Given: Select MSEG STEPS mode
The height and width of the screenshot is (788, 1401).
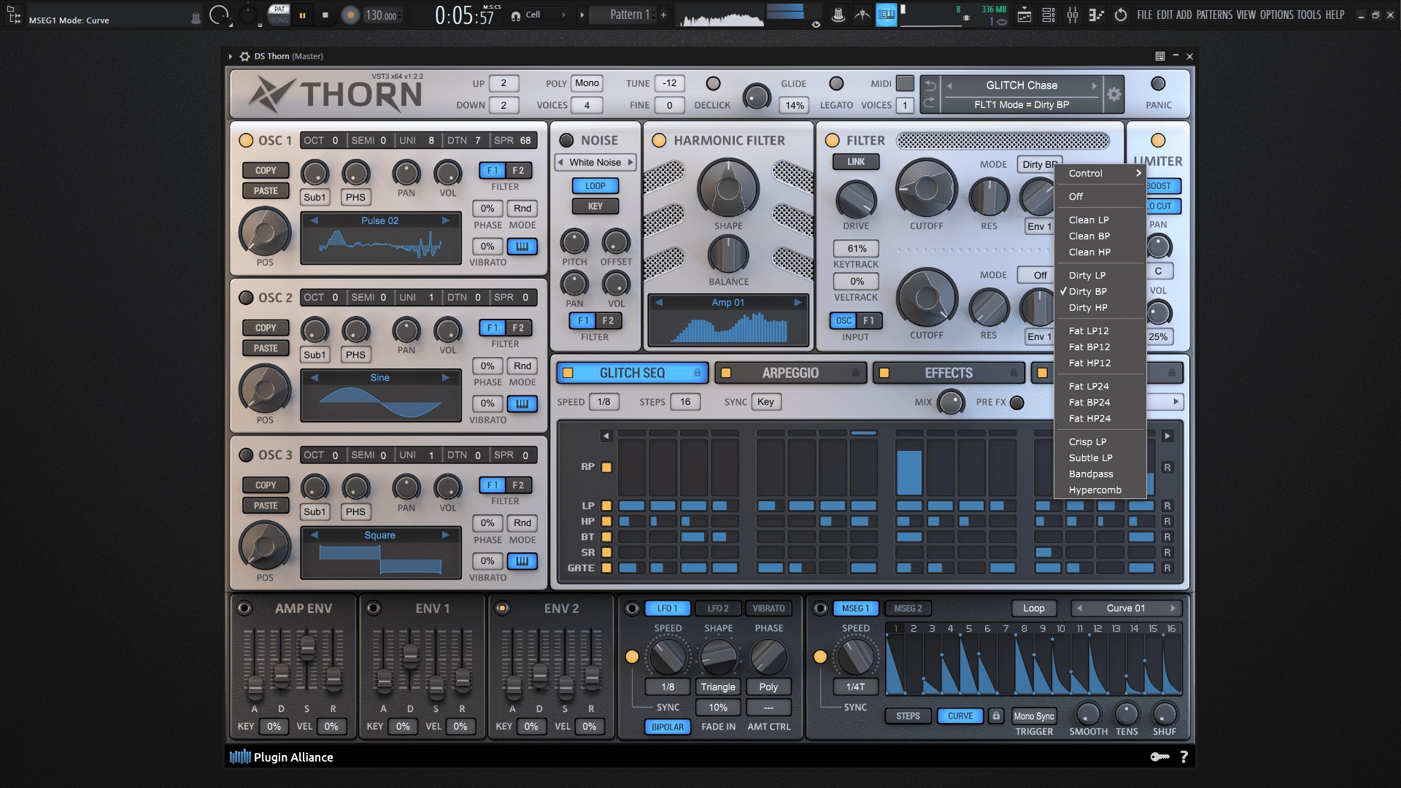Looking at the screenshot, I should 908,716.
